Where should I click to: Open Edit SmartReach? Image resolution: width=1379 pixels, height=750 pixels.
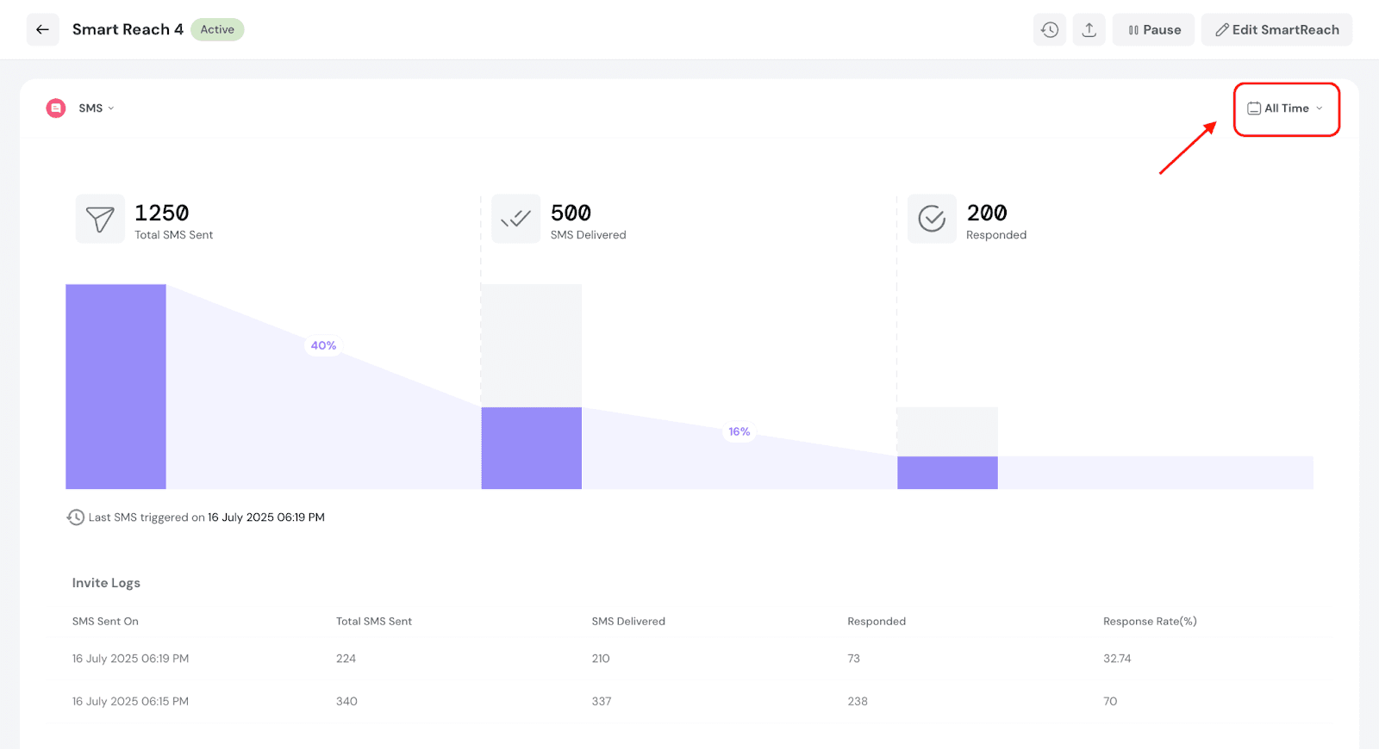[1276, 29]
